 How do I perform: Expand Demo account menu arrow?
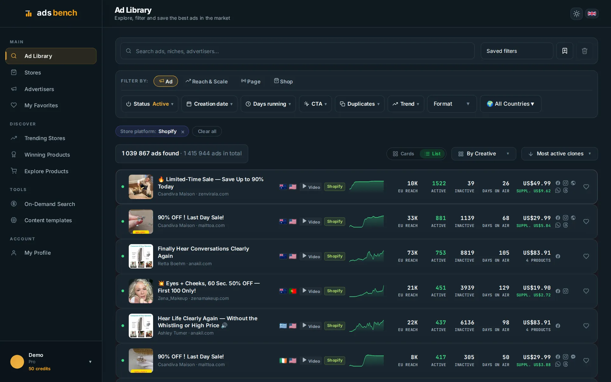tap(90, 362)
